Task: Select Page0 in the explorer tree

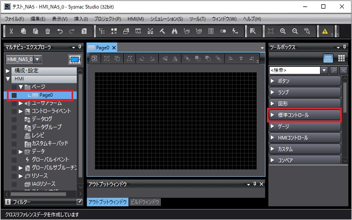Action: pos(46,95)
